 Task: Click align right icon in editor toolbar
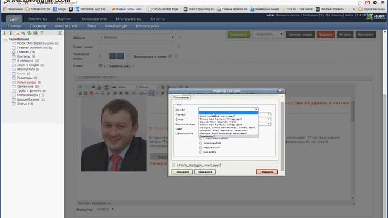(x=127, y=93)
